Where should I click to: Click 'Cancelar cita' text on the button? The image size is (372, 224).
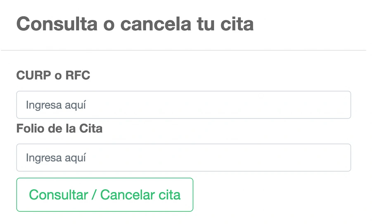[140, 195]
